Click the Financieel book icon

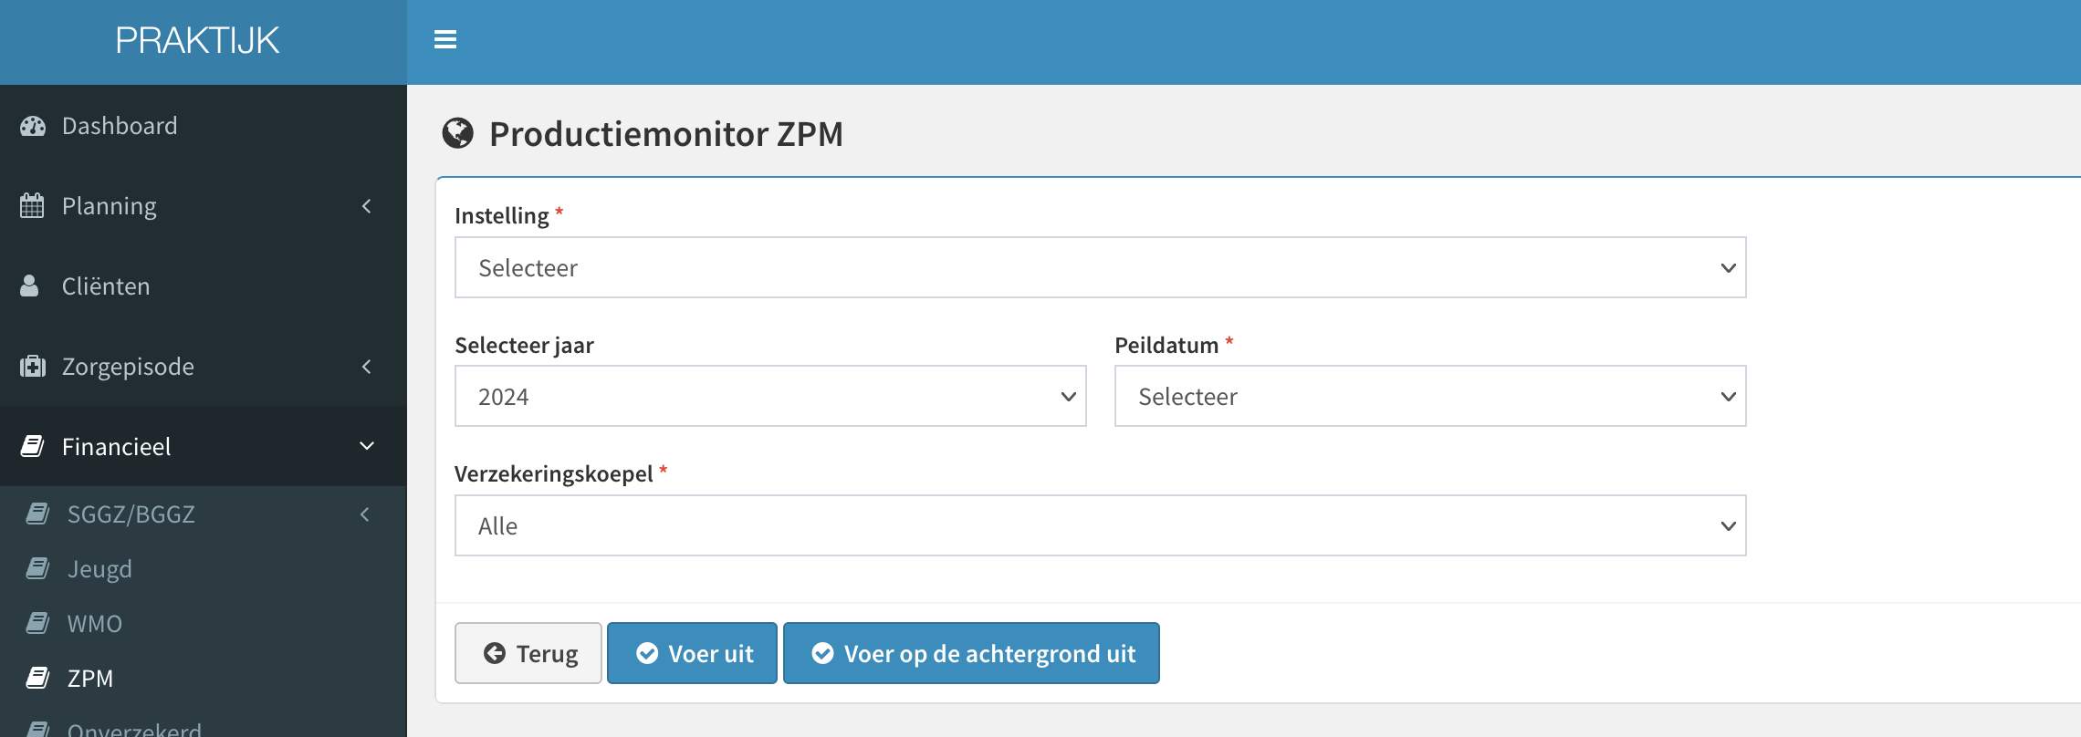pos(33,446)
